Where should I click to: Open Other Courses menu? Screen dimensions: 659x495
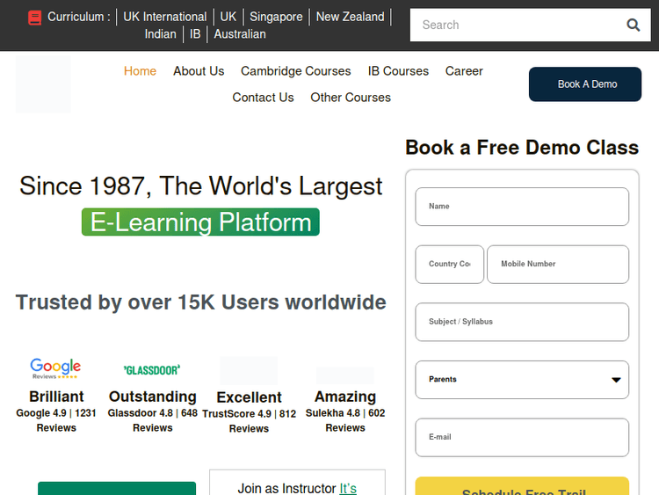[x=351, y=98]
